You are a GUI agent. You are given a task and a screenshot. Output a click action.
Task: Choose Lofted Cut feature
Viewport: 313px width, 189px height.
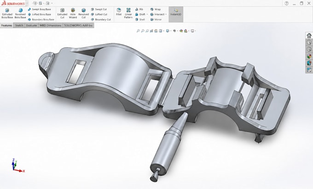click(x=99, y=14)
